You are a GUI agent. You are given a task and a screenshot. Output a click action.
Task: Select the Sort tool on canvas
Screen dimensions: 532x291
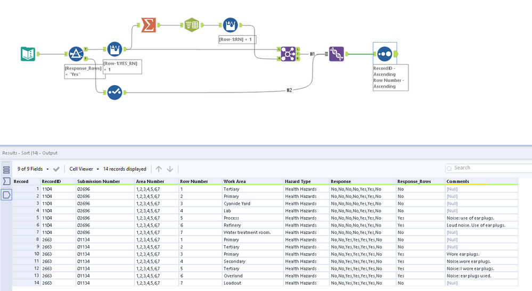tap(384, 54)
